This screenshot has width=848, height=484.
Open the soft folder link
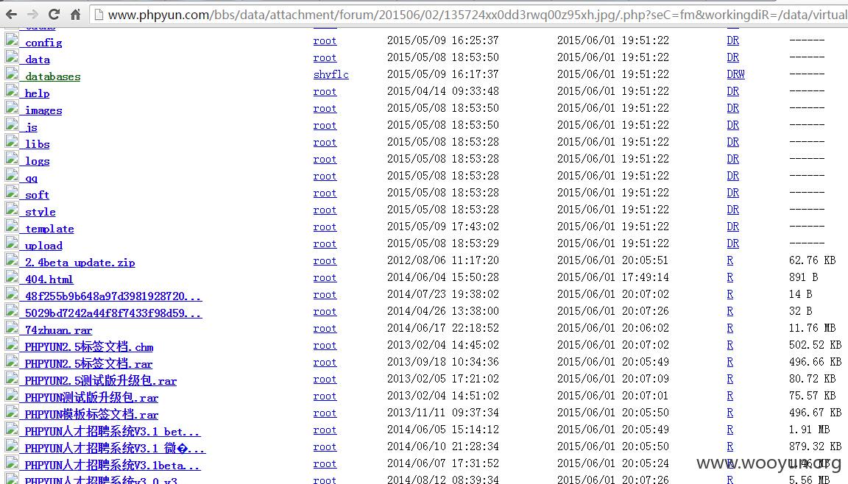coord(37,195)
